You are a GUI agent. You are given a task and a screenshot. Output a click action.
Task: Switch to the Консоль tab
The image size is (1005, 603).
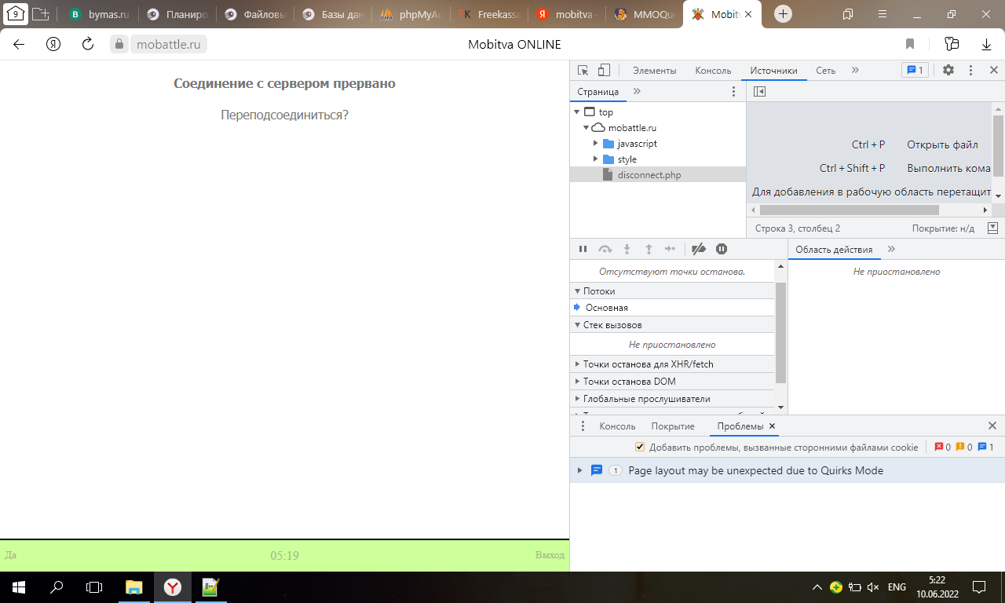pyautogui.click(x=712, y=70)
